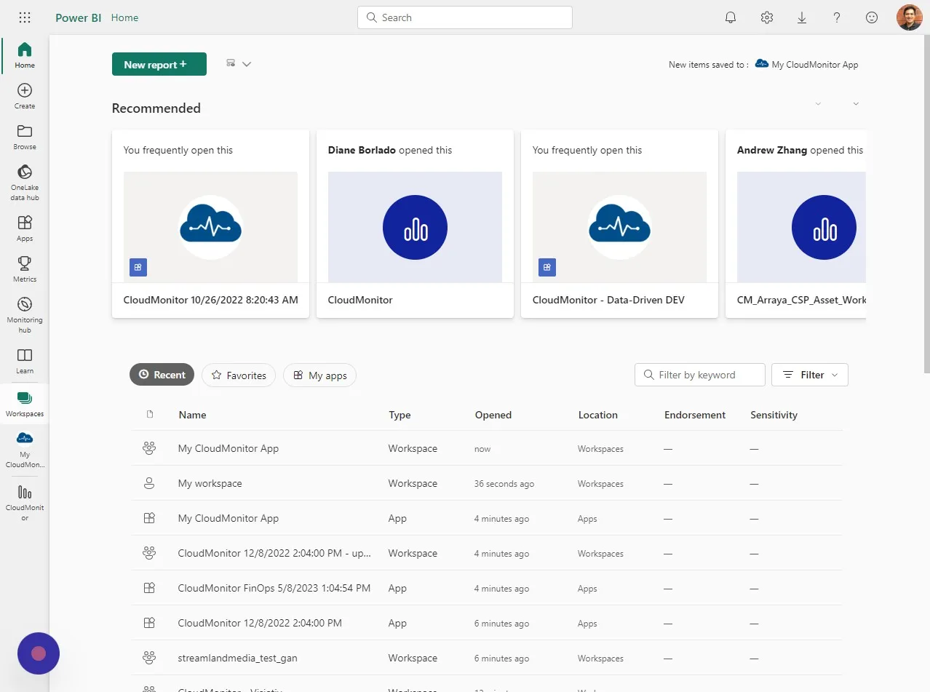The height and width of the screenshot is (692, 930).
Task: Open the CM_Arraya_CSP_Asset card
Action: pyautogui.click(x=796, y=224)
